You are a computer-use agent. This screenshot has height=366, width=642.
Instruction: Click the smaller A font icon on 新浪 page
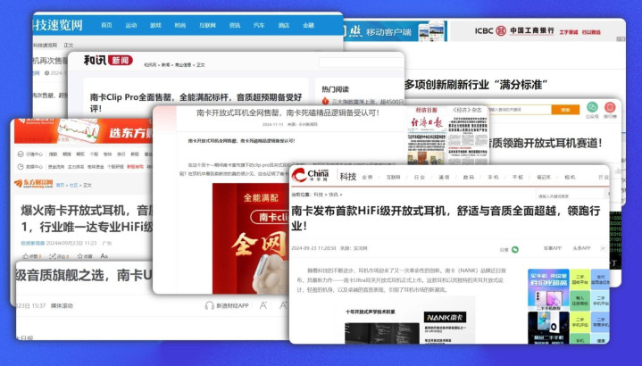pos(263,305)
